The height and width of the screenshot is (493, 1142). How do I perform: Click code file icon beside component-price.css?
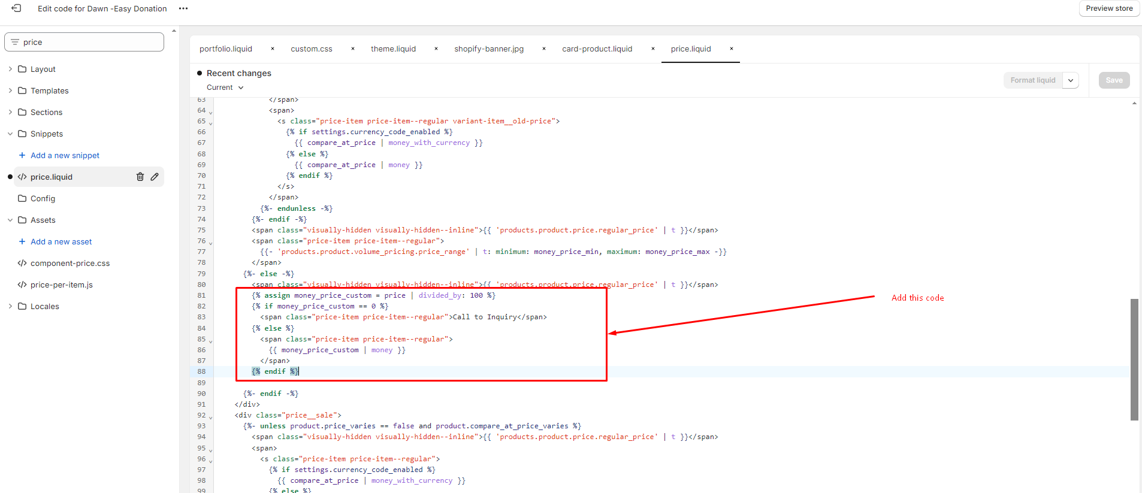tap(22, 263)
